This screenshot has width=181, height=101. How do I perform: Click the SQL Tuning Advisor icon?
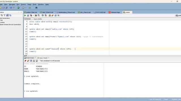(x=38, y=15)
